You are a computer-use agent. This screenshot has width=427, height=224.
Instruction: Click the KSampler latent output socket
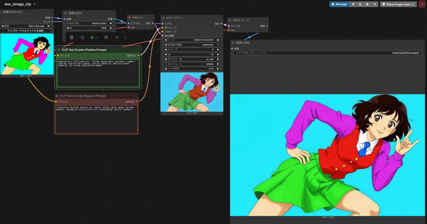222,24
